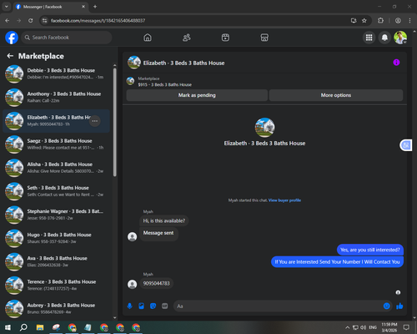Open taskbar clock 11:59 PM

tap(389, 327)
